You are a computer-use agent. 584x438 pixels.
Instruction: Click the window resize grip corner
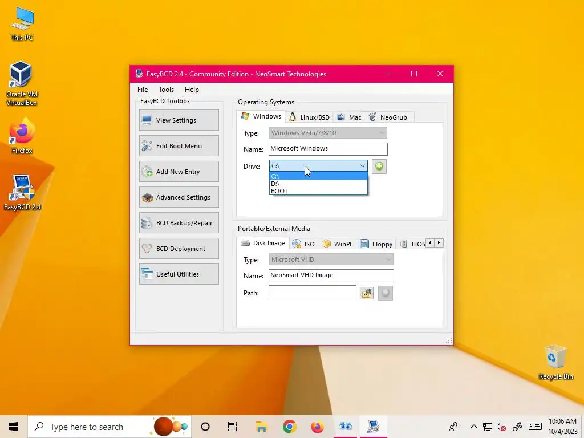(x=449, y=341)
